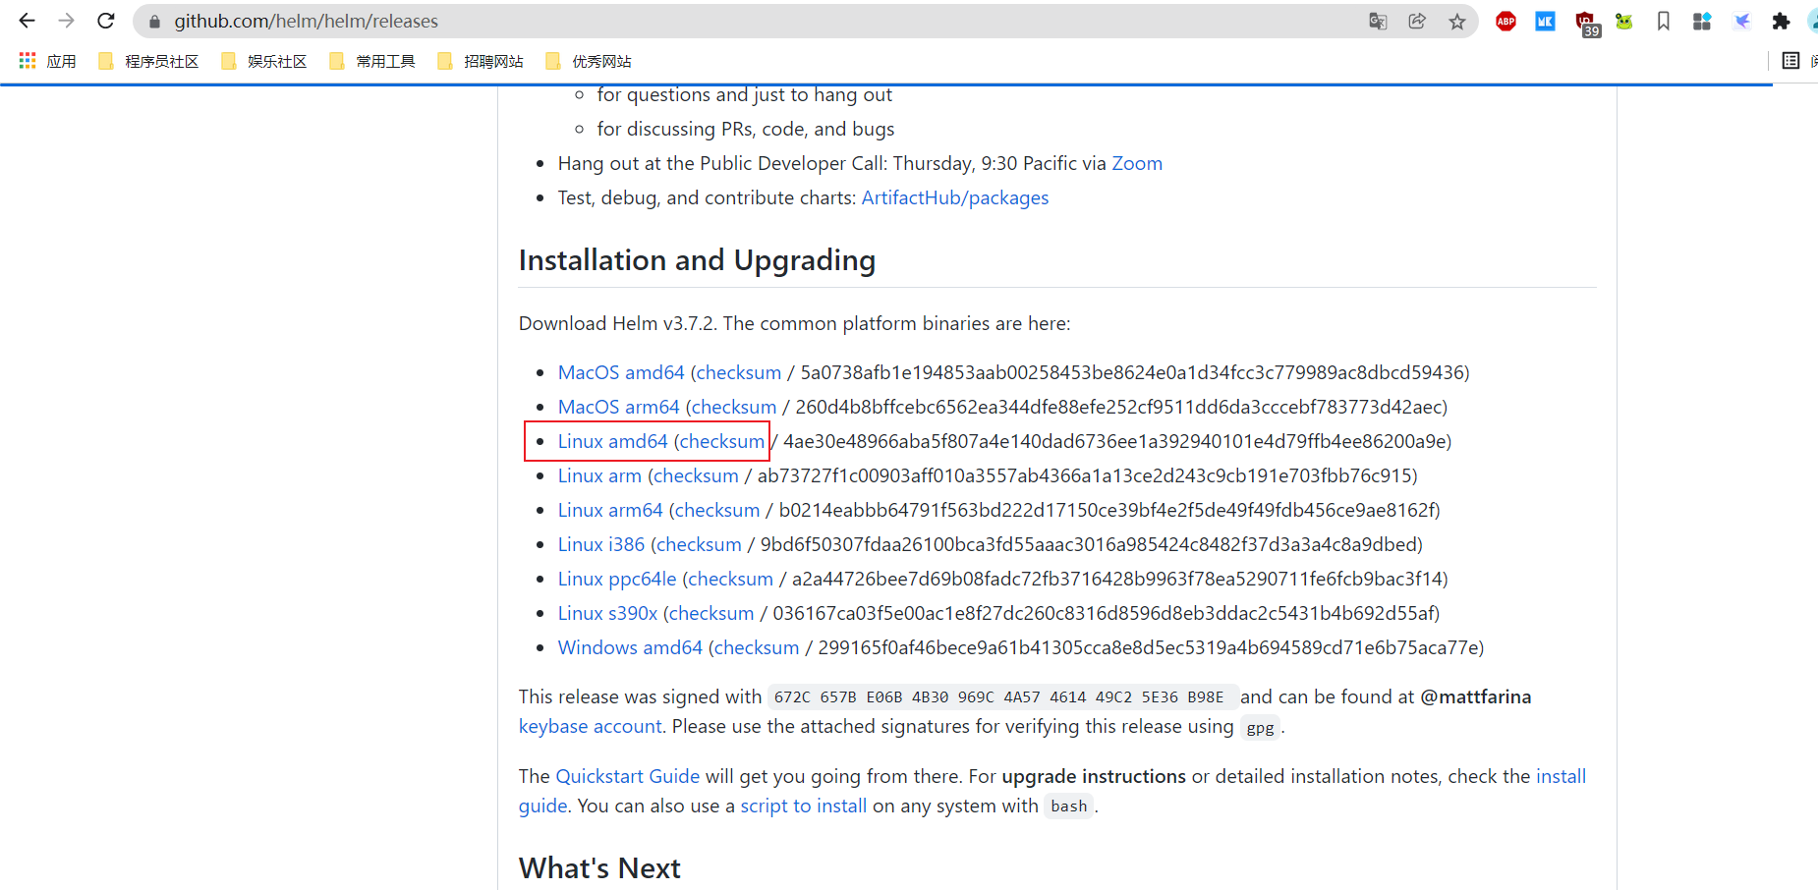Screen dimensions: 1818x890
Task: Click the share page icon
Action: pyautogui.click(x=1417, y=21)
